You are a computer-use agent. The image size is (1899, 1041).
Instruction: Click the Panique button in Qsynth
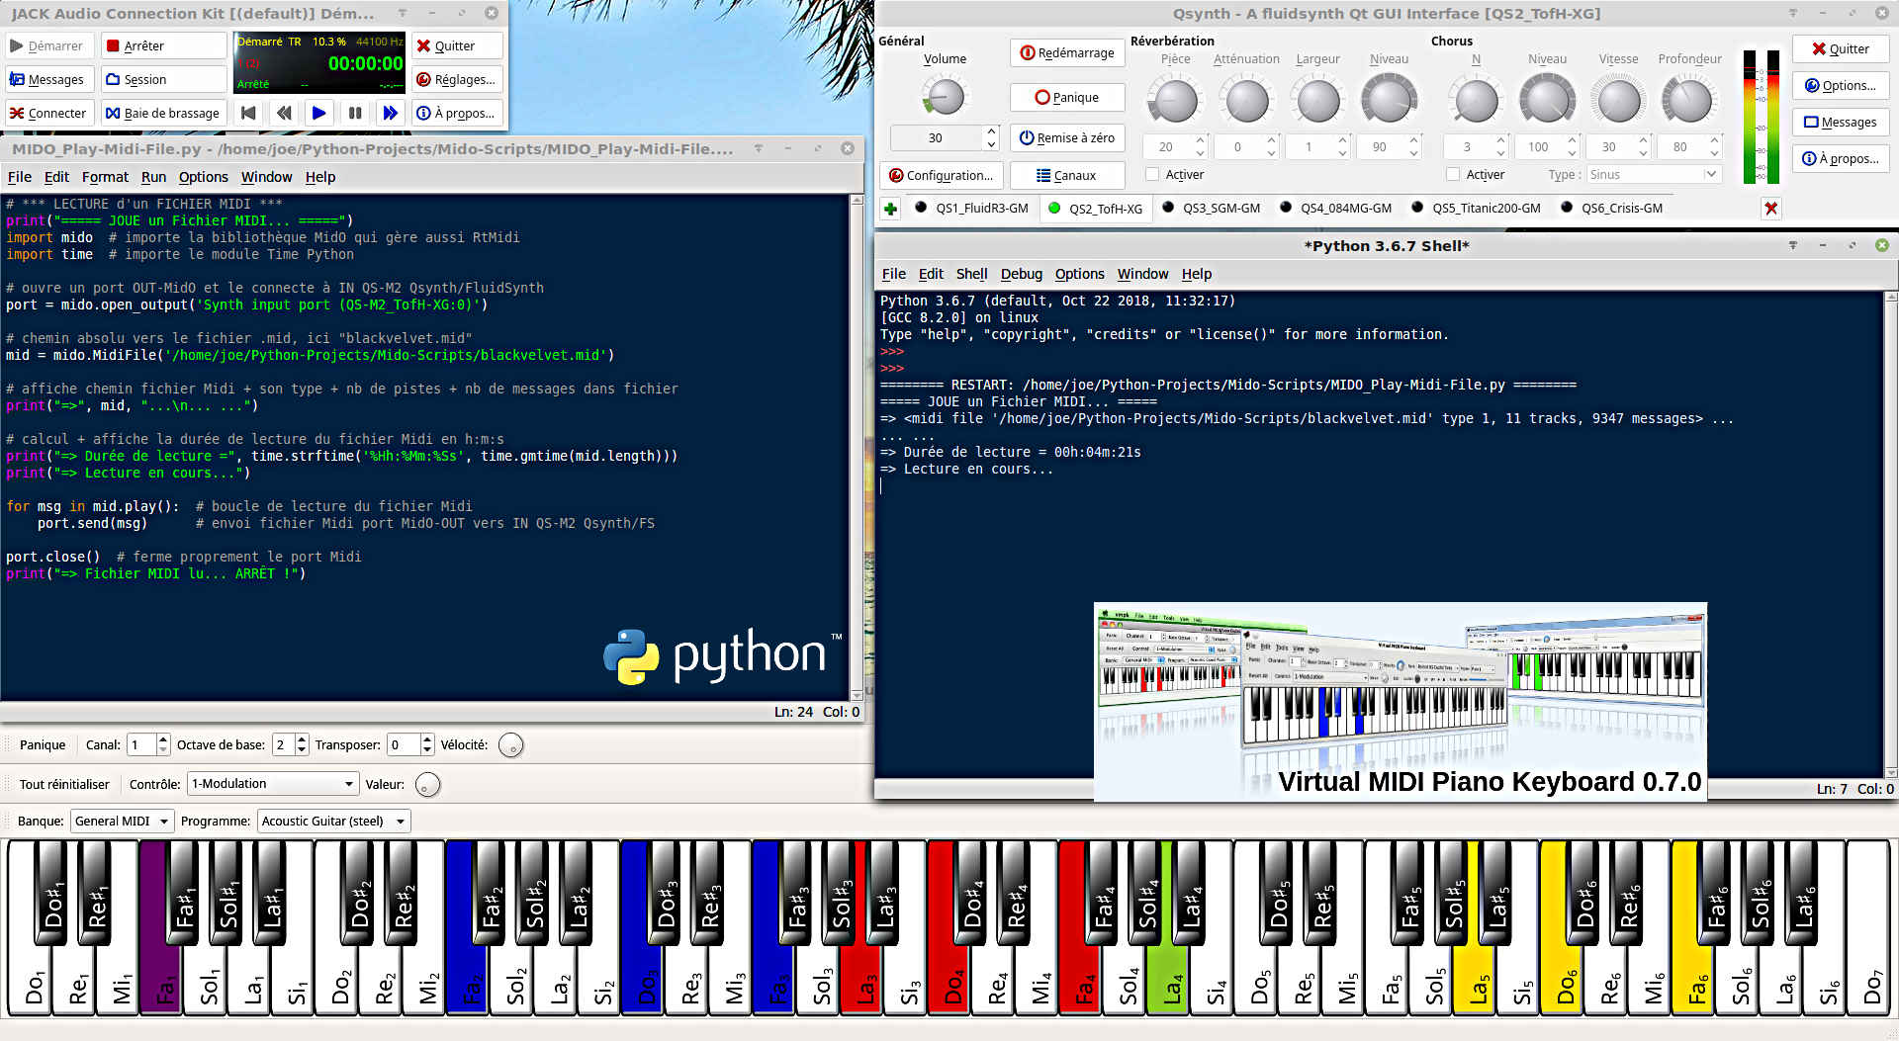point(1067,97)
